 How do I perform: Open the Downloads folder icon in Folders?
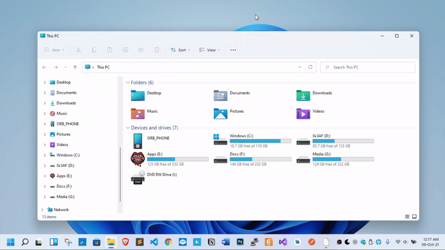(x=303, y=96)
